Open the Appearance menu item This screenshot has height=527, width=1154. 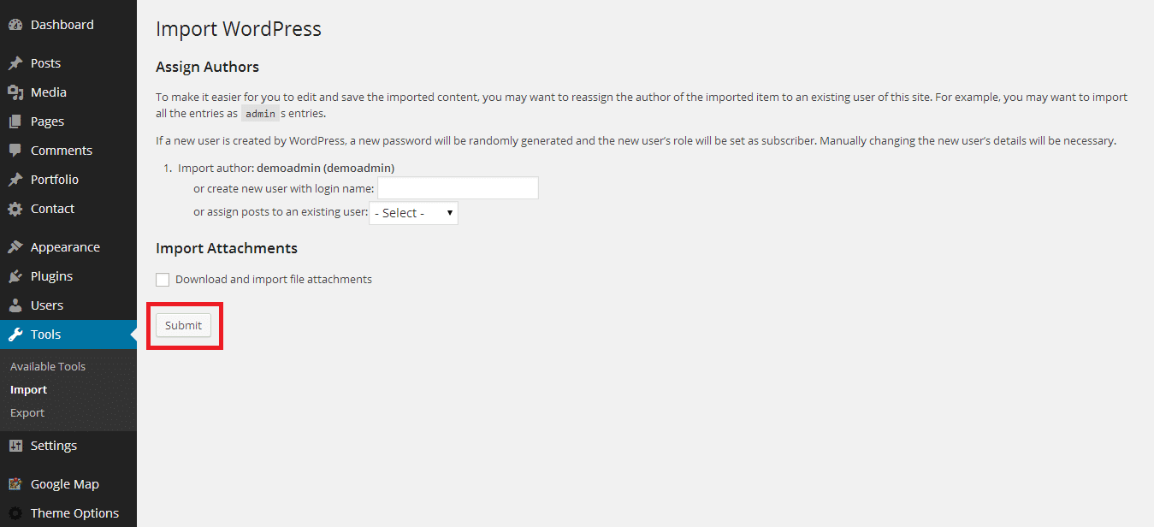(x=68, y=247)
